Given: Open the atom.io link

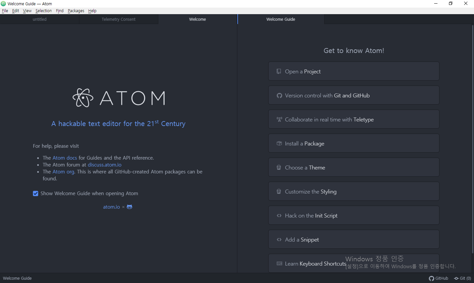Looking at the screenshot, I should pyautogui.click(x=111, y=207).
